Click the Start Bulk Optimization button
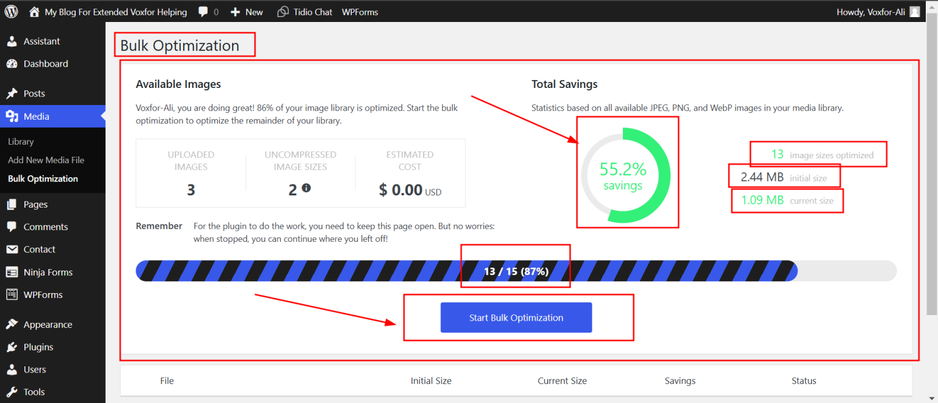938x403 pixels. (515, 318)
